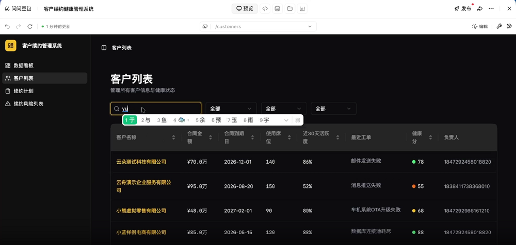Open customer 云朵测试科技有限公司

click(x=141, y=162)
